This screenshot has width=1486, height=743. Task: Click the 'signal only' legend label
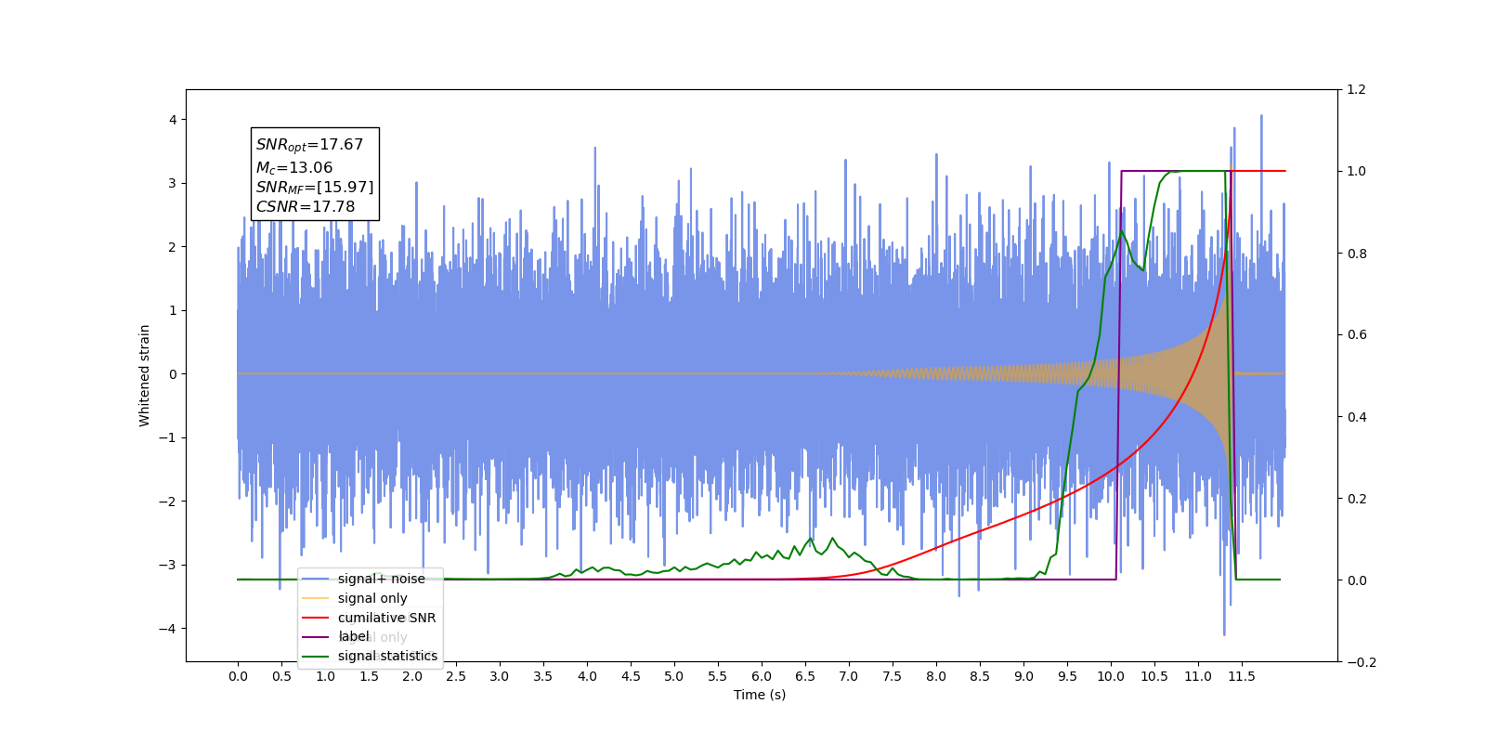tap(372, 598)
